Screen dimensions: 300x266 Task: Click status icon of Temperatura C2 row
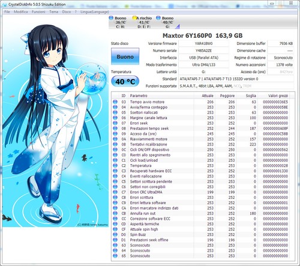pyautogui.click(x=115, y=165)
